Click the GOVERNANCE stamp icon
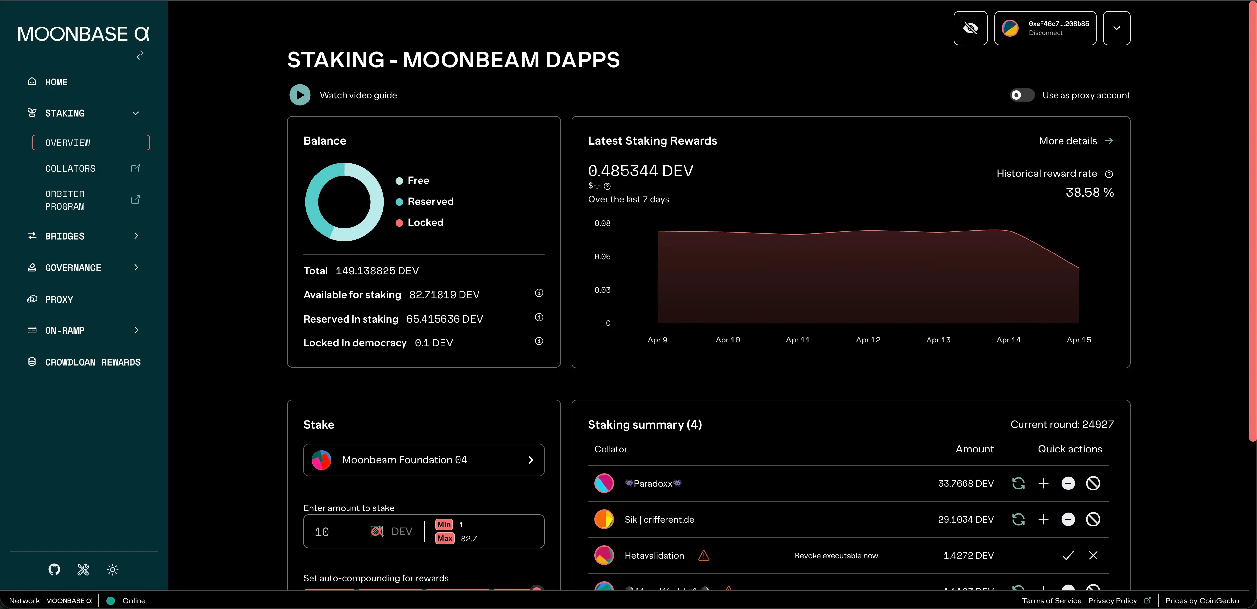Screen dimensions: 1257x609 click(32, 268)
